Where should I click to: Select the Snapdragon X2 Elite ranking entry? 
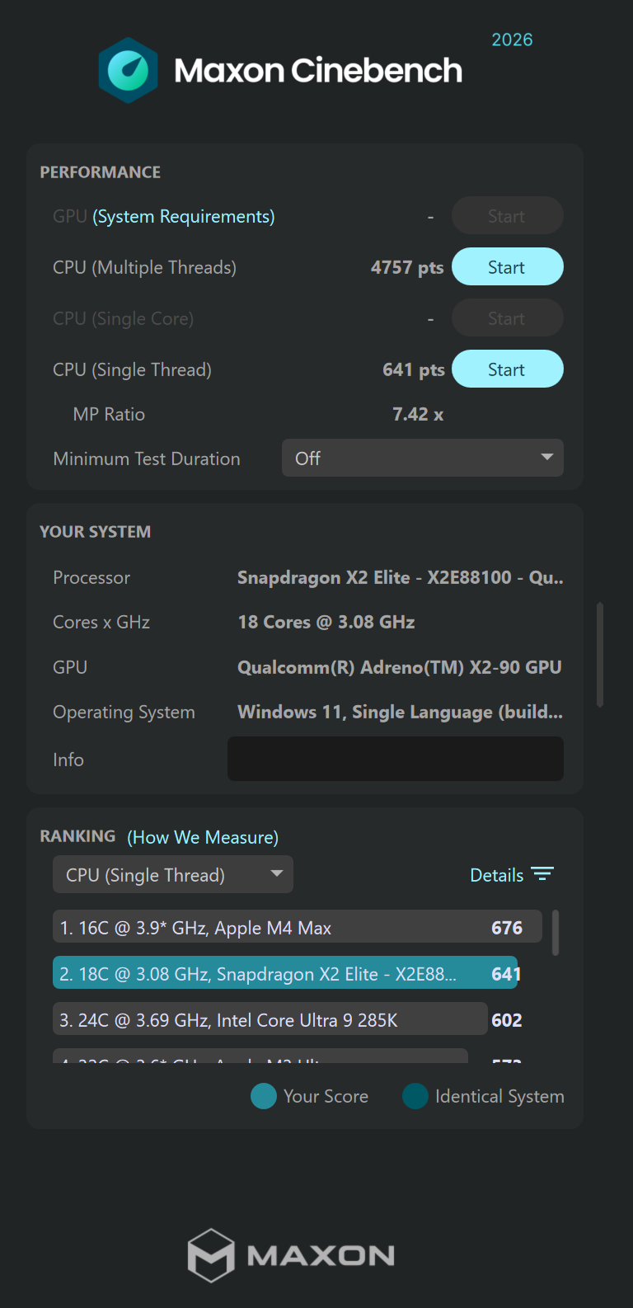(x=286, y=973)
